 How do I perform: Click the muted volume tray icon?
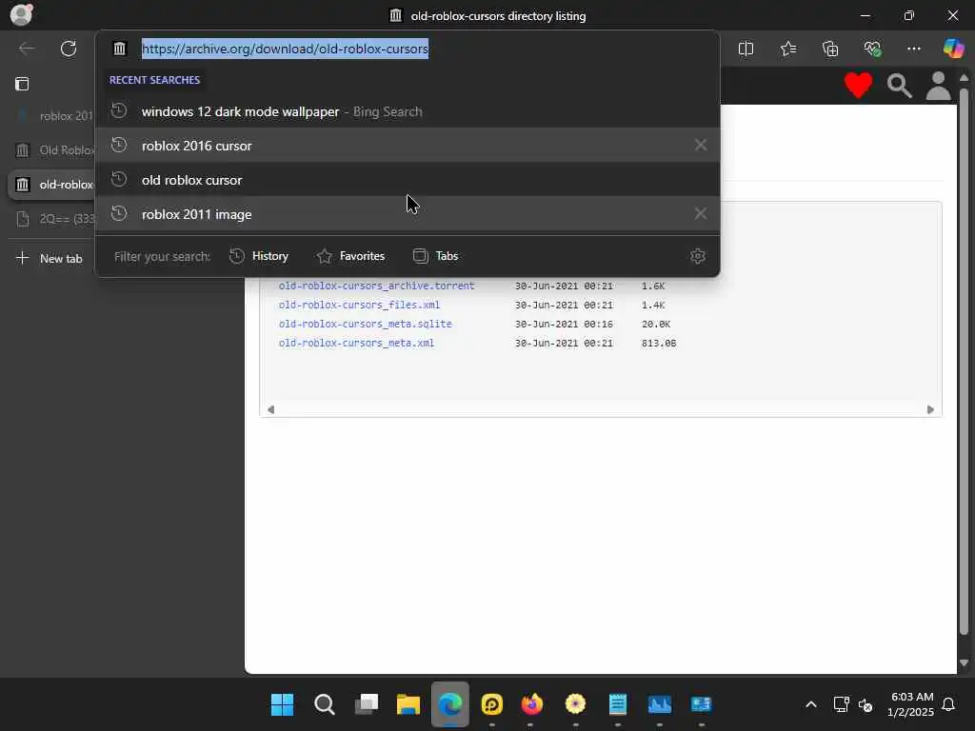click(866, 705)
